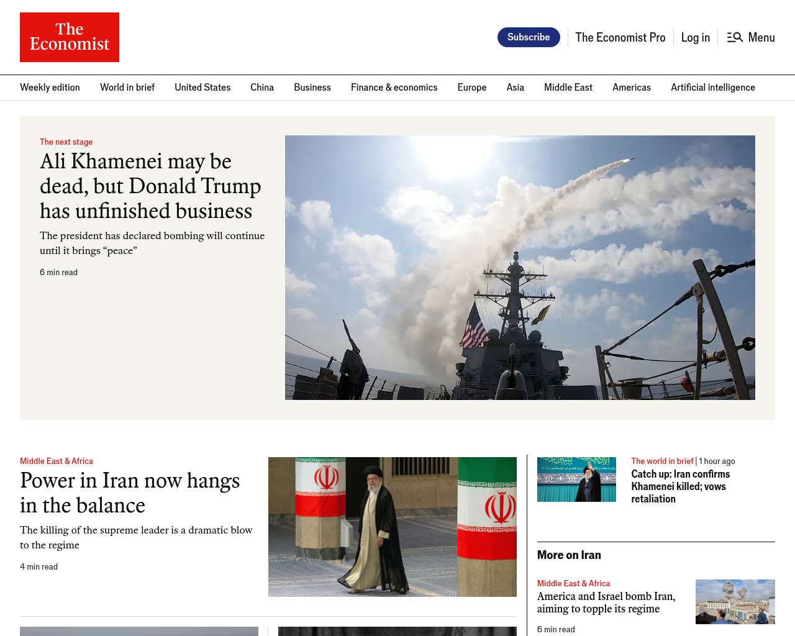
Task: Select Middle East navigation item
Action: click(x=568, y=88)
